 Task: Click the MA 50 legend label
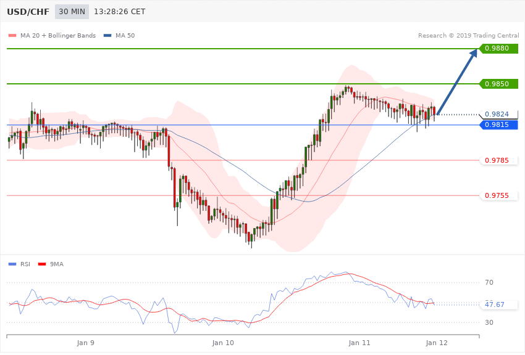125,35
